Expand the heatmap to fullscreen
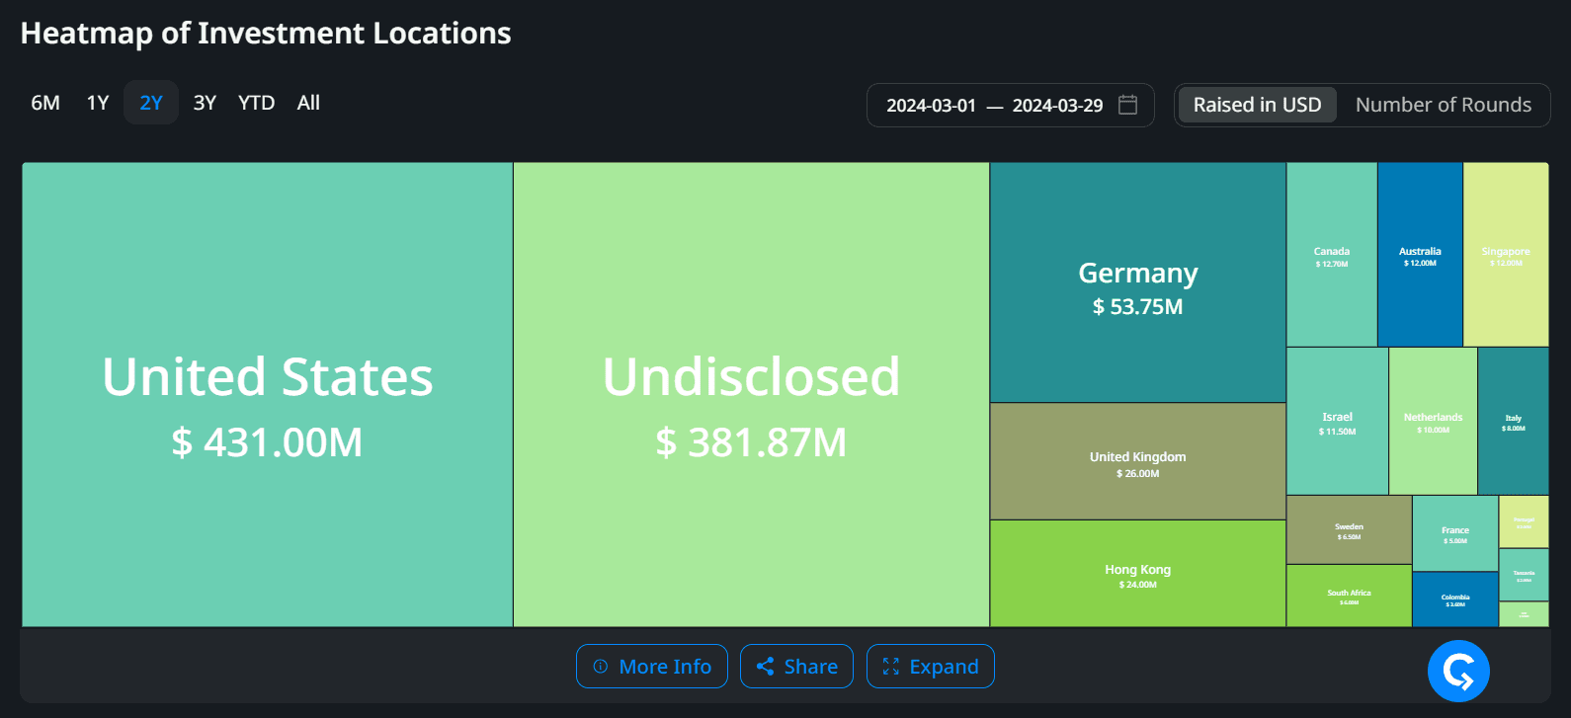 tap(930, 667)
